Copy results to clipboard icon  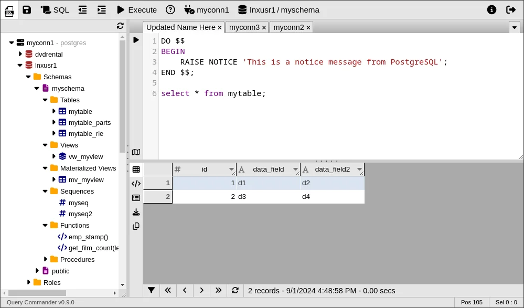[x=136, y=226]
